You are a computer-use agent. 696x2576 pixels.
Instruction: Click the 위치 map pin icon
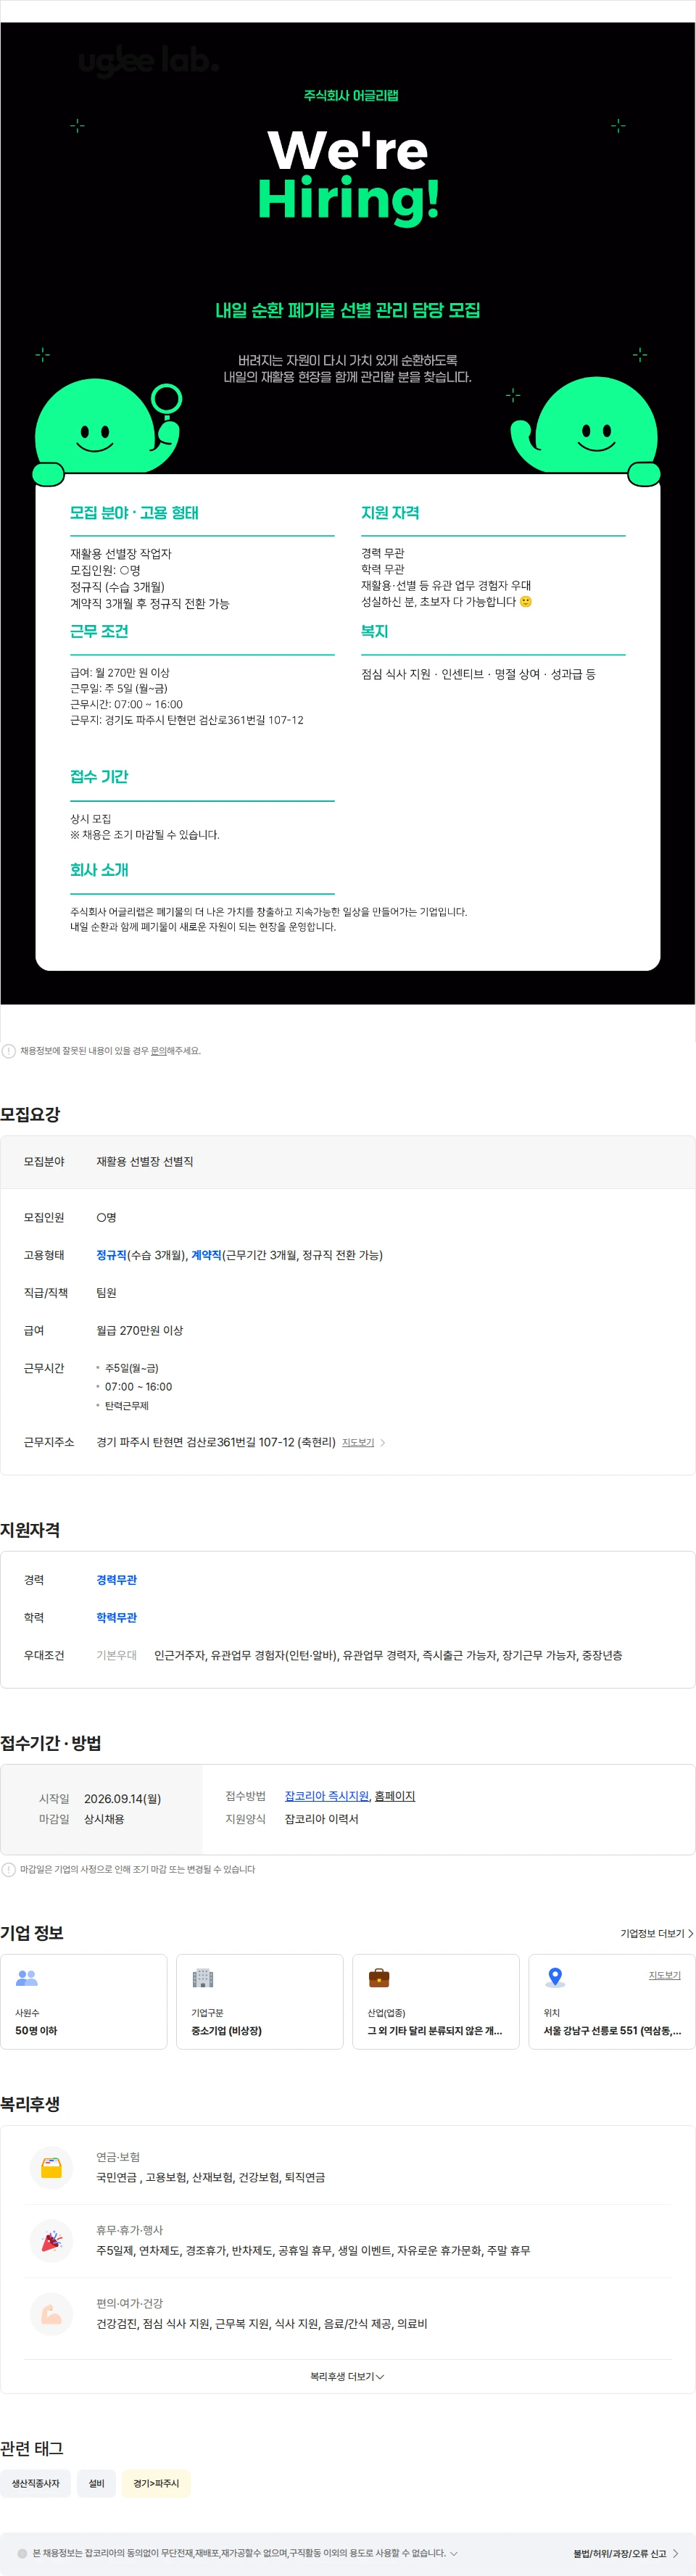pyautogui.click(x=555, y=1978)
